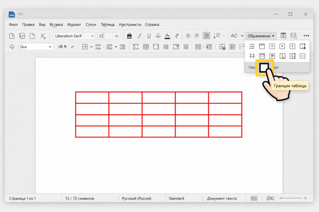Open the font color A icon

point(167,36)
